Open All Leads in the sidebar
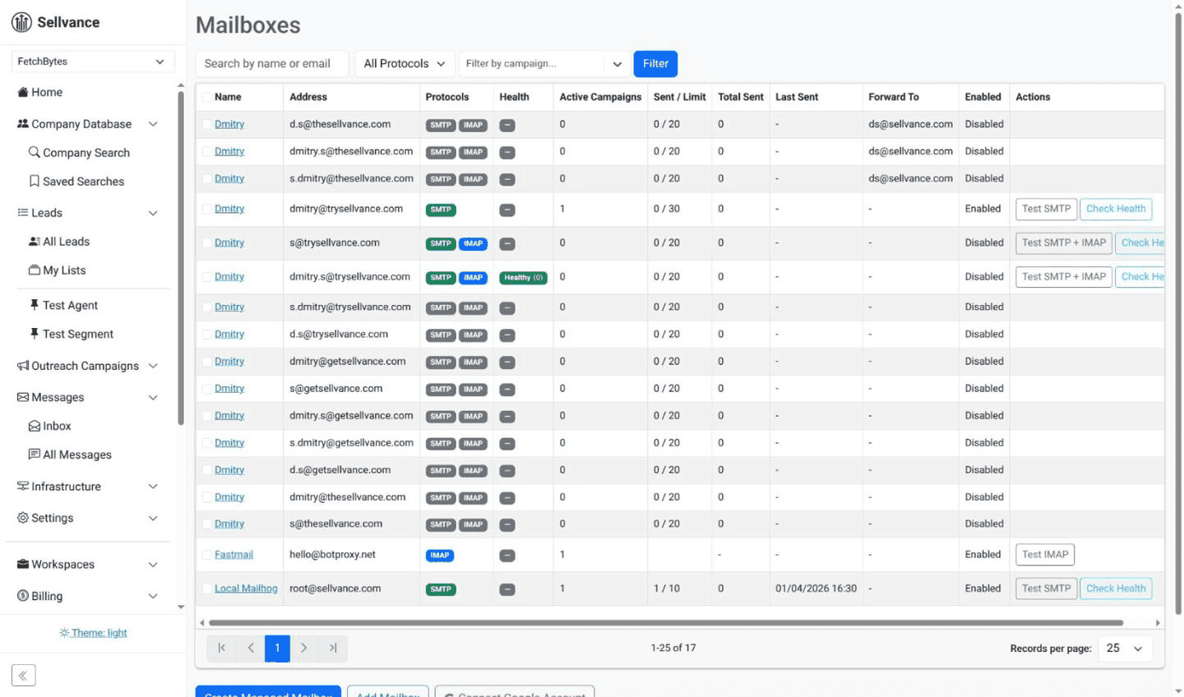The height and width of the screenshot is (697, 1184). pyautogui.click(x=66, y=242)
